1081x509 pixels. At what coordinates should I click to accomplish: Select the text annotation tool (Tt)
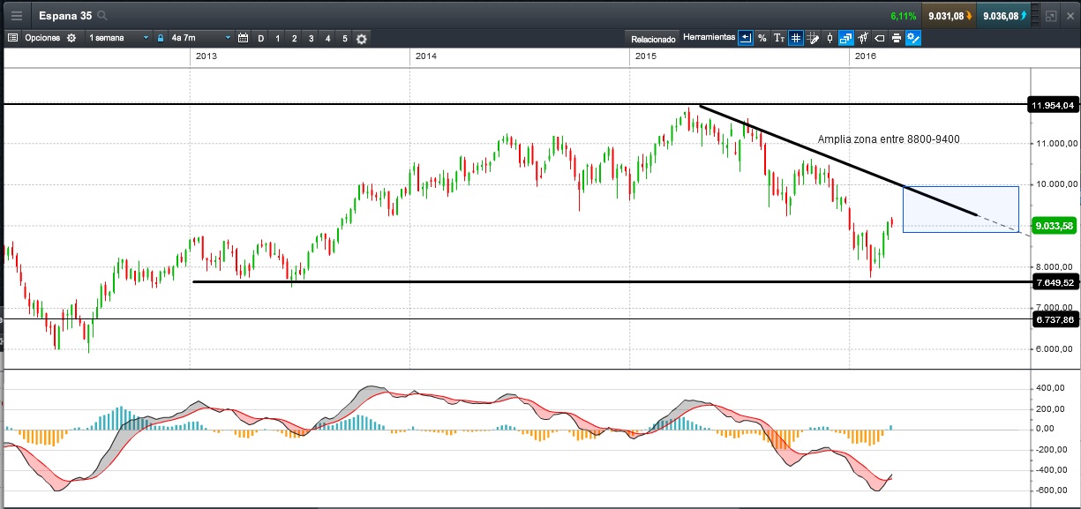[x=779, y=38]
